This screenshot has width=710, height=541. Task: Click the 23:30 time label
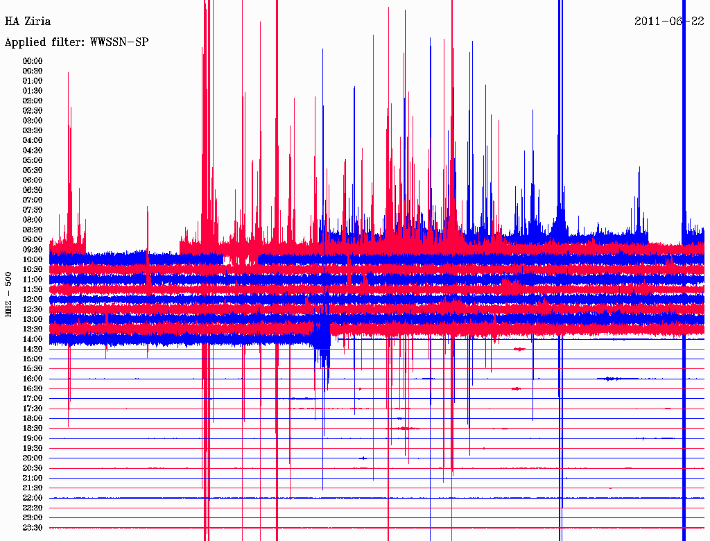coord(33,529)
